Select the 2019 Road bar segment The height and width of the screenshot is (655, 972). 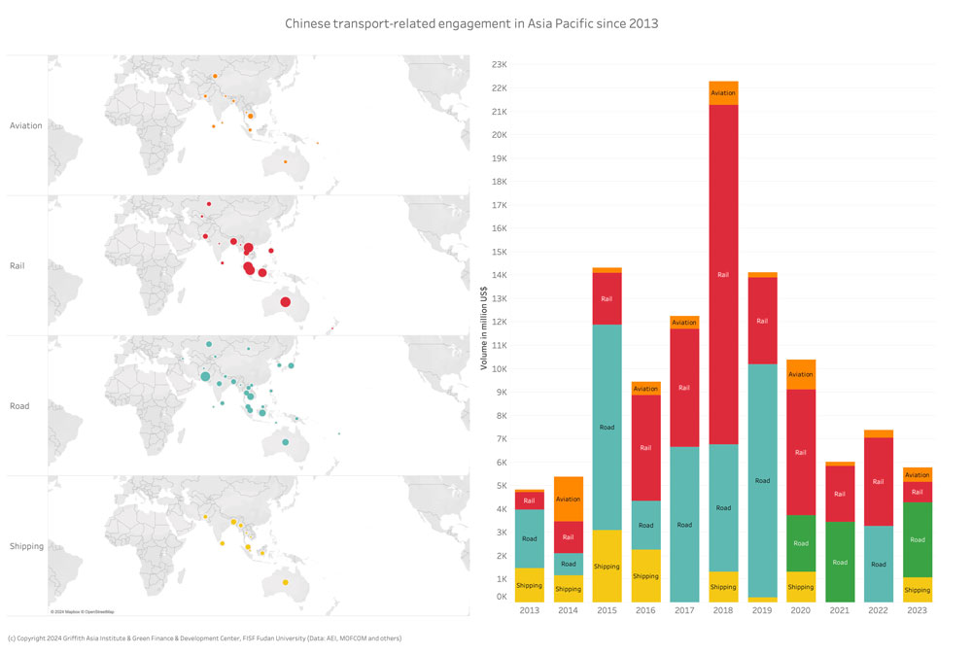click(762, 480)
